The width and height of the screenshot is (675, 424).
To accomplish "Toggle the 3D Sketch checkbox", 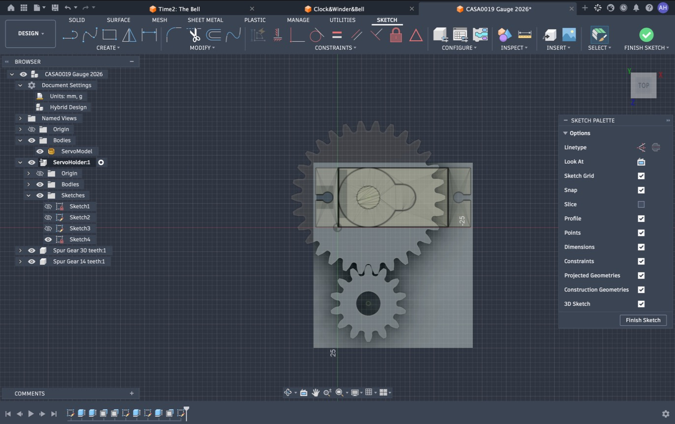I will 641,304.
